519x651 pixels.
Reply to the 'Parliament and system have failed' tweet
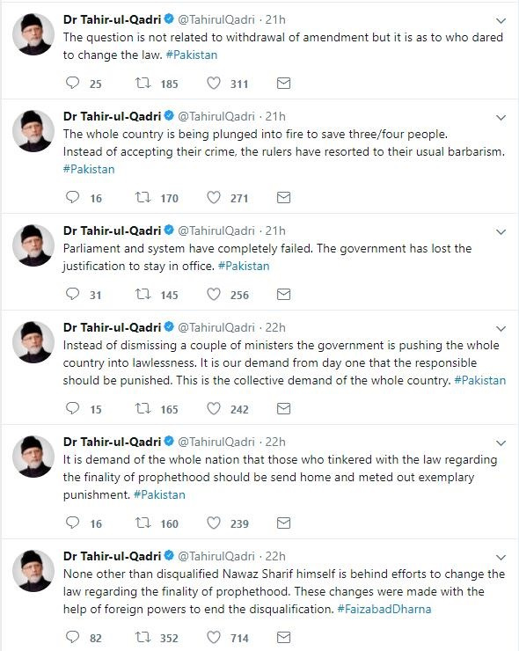point(73,294)
